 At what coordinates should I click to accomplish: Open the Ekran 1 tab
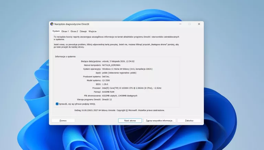[x=65, y=31]
